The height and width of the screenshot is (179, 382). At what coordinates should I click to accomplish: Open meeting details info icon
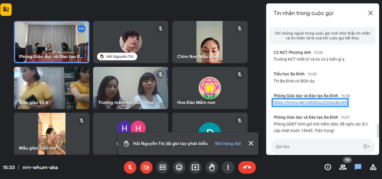pyautogui.click(x=327, y=167)
